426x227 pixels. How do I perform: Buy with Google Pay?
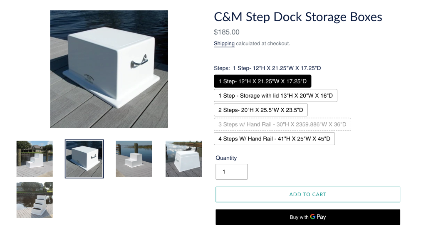pyautogui.click(x=308, y=217)
